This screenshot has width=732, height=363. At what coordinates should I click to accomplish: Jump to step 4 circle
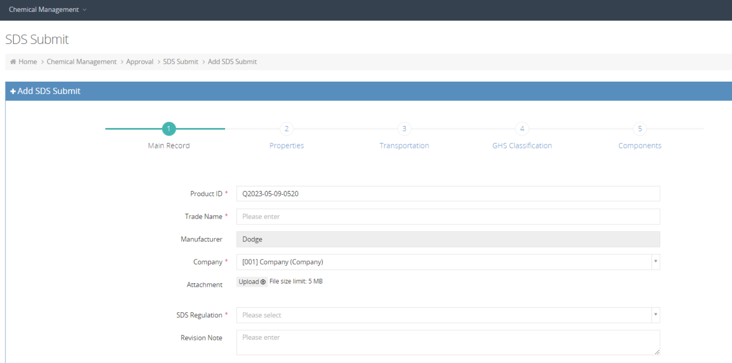[522, 128]
